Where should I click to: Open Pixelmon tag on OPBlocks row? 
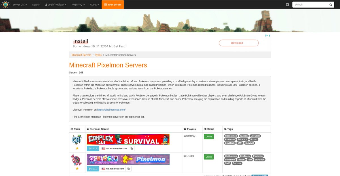coord(258,156)
